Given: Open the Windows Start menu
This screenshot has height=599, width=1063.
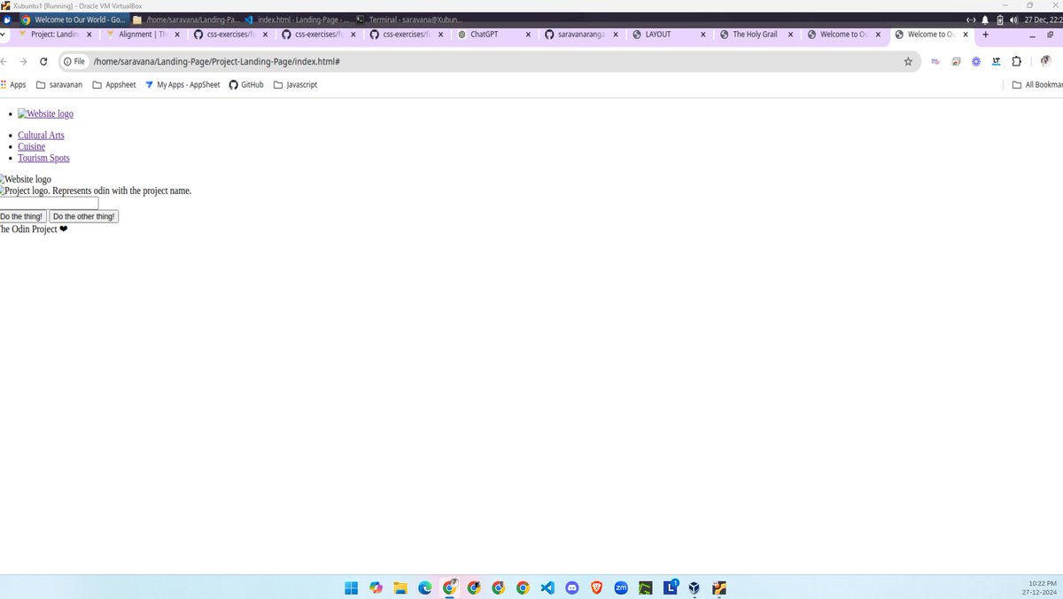Looking at the screenshot, I should click(x=351, y=587).
